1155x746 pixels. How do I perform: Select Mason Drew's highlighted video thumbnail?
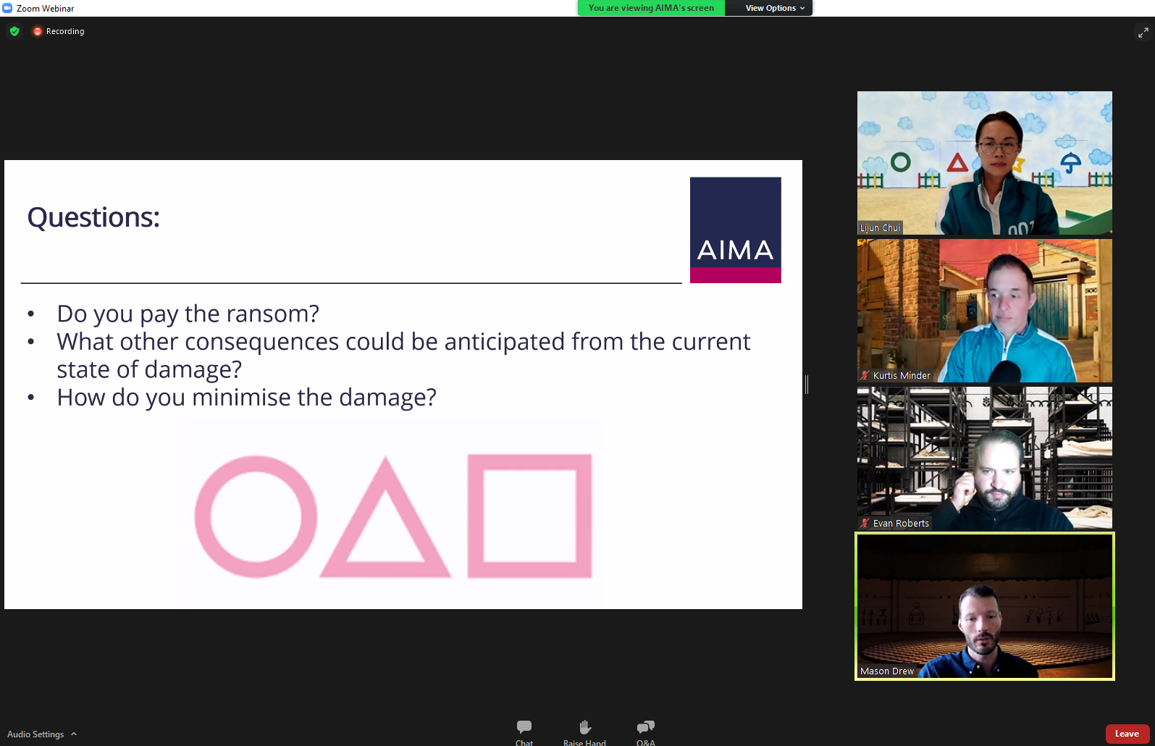(x=984, y=606)
